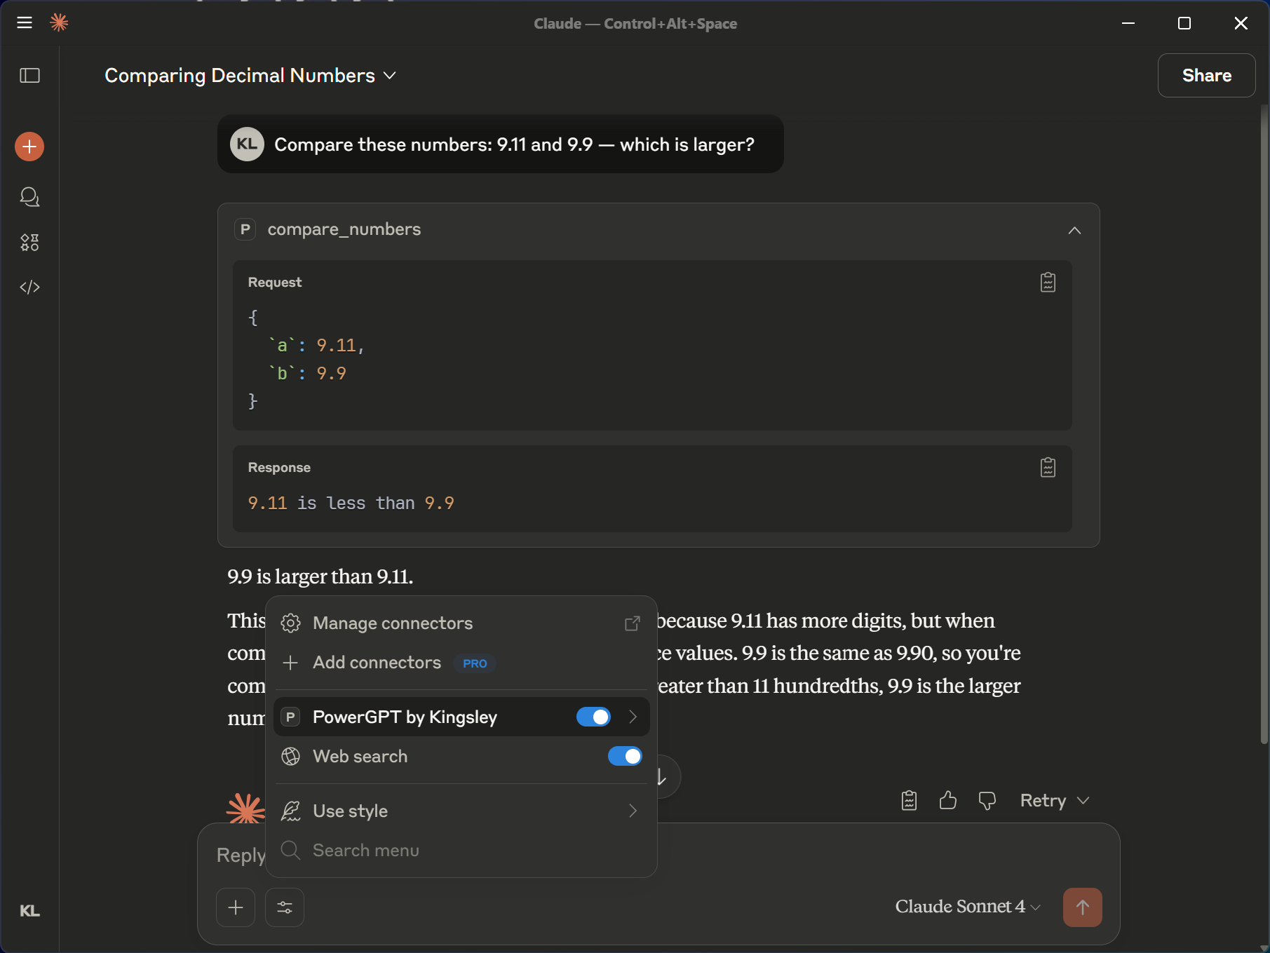Open the chats history icon
Screen dimensions: 1270x953
(29, 197)
